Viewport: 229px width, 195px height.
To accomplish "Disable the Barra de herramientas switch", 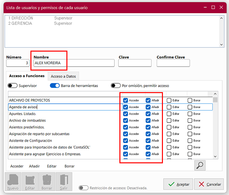I will pyautogui.click(x=55, y=86).
